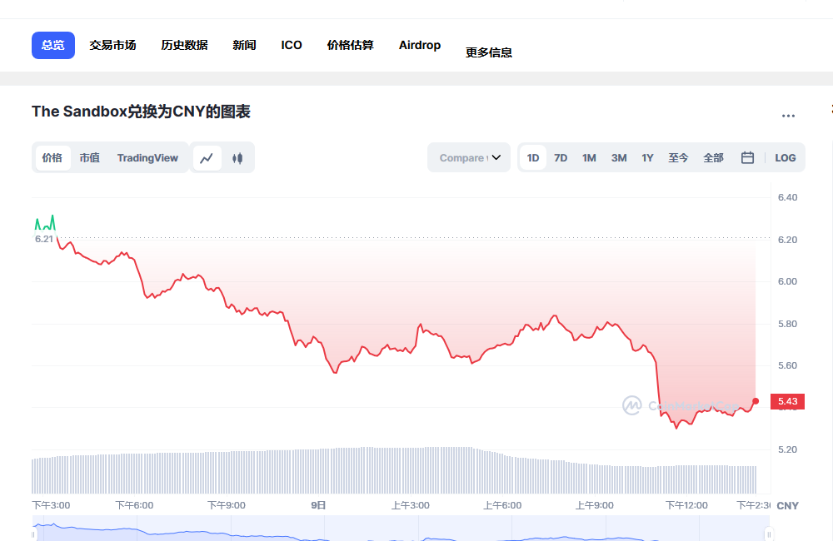Image resolution: width=833 pixels, height=541 pixels.
Task: Toggle LOG scale on chart
Action: [786, 157]
